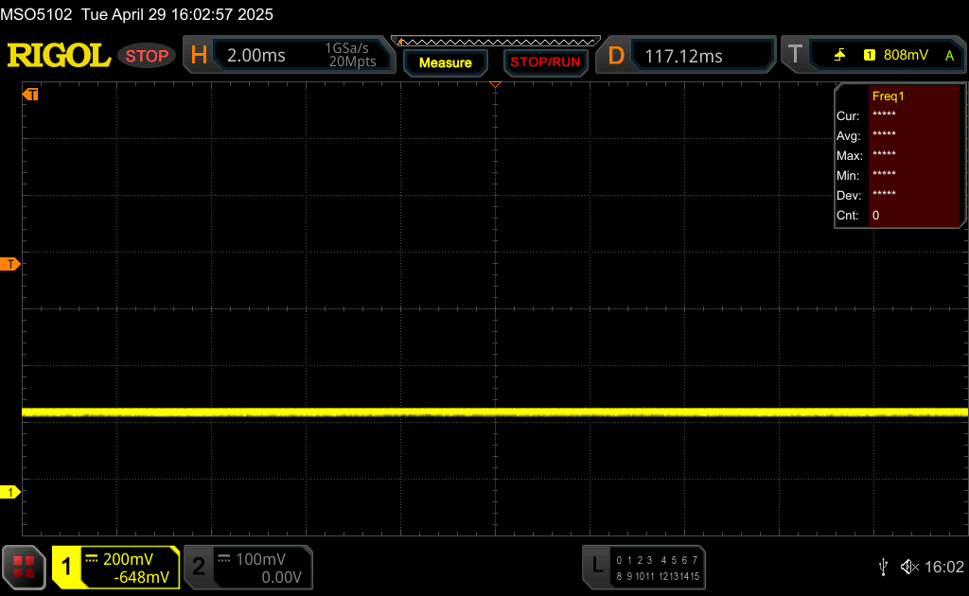
Task: Click the Cnt count row
Action: tap(897, 215)
